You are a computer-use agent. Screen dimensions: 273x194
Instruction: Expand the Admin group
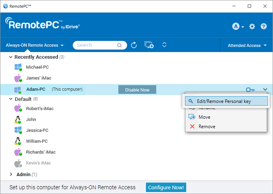pos(11,174)
